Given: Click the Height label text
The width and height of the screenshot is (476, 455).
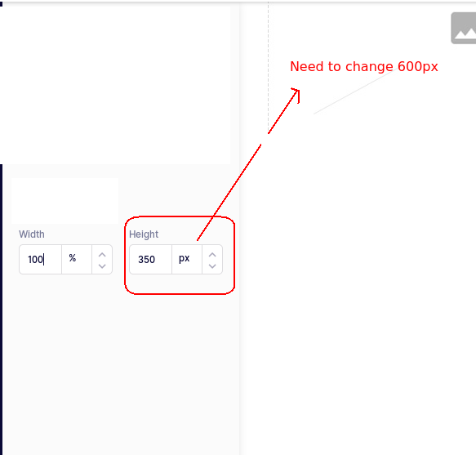Looking at the screenshot, I should (144, 234).
